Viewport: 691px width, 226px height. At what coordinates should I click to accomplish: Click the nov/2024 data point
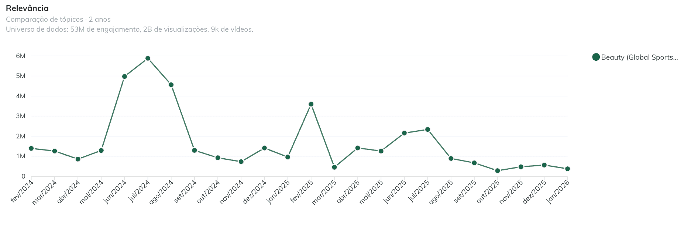[241, 162]
